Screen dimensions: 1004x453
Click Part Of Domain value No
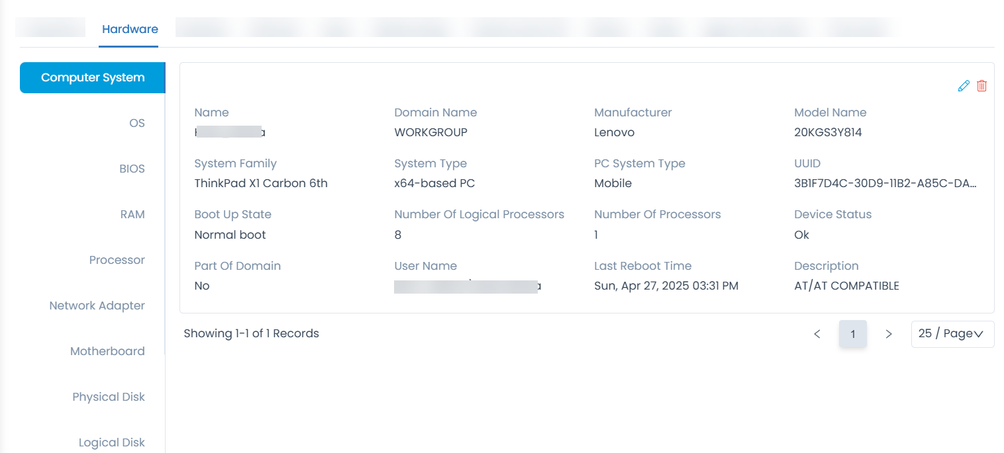[201, 286]
